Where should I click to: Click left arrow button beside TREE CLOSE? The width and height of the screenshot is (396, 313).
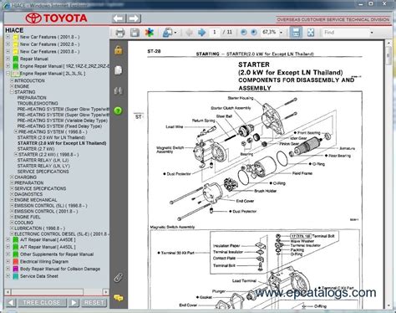[x=11, y=303]
